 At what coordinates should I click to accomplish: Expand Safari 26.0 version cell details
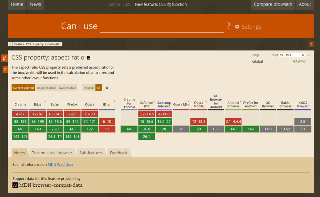pyautogui.click(x=55, y=129)
